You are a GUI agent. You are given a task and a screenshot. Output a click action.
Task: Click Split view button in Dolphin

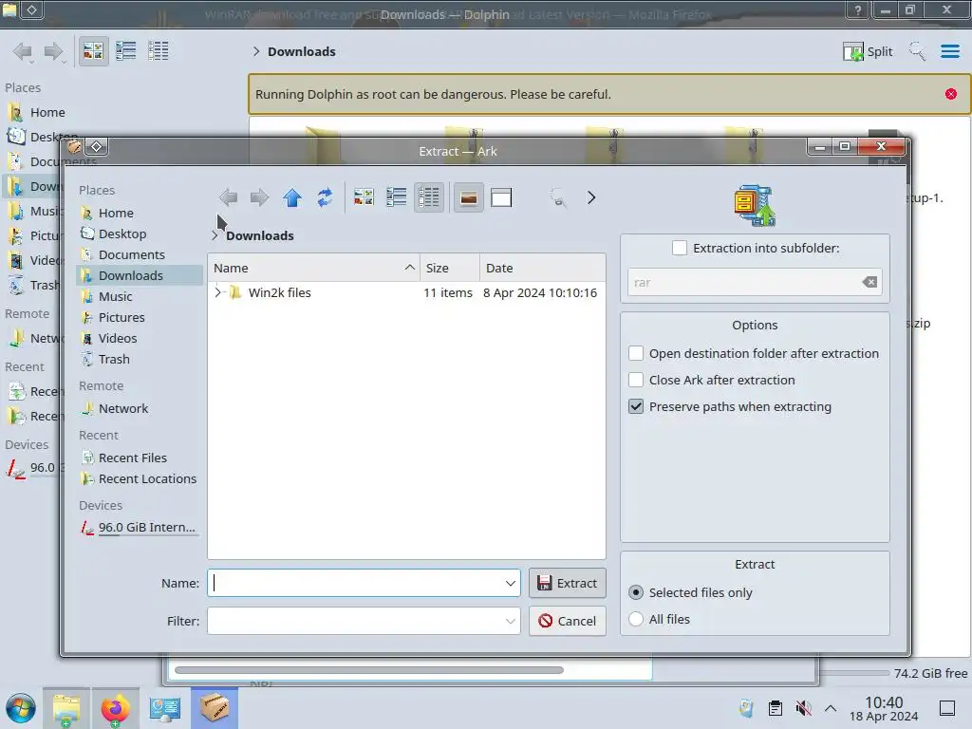click(868, 51)
